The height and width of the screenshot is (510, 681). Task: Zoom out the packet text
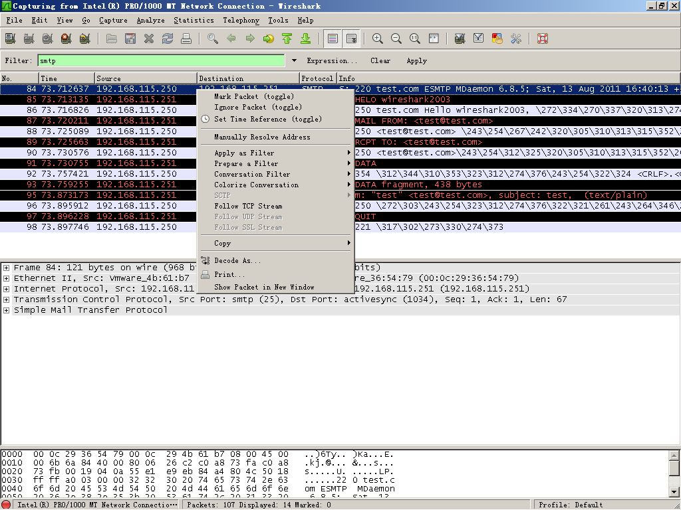point(396,39)
